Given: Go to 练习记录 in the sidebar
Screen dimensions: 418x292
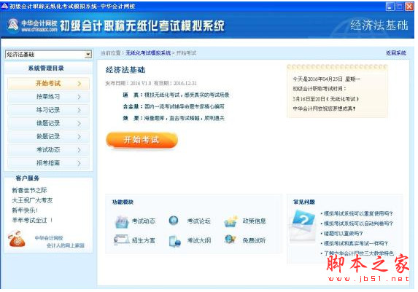Looking at the screenshot, I should tap(48, 110).
